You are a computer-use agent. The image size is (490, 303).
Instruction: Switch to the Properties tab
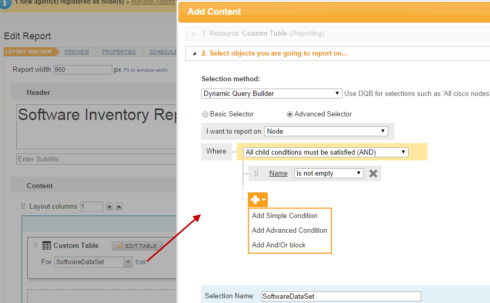coord(119,52)
